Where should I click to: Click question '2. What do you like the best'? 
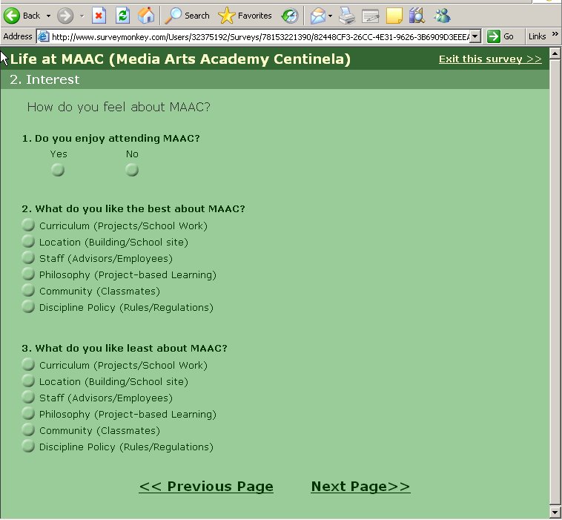133,208
